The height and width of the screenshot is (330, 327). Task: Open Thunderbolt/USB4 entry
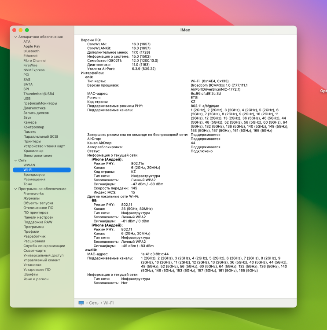(x=39, y=94)
